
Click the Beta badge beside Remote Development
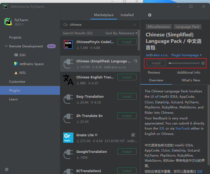[51, 46]
